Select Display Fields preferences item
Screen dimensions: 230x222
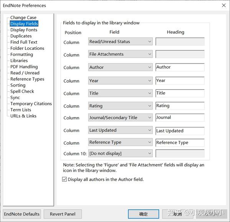tap(24, 24)
